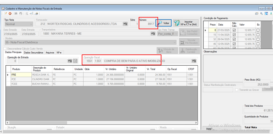Click BUCHA RANHU... description cell
Viewport: 273px width, 134px height.
coord(42,84)
